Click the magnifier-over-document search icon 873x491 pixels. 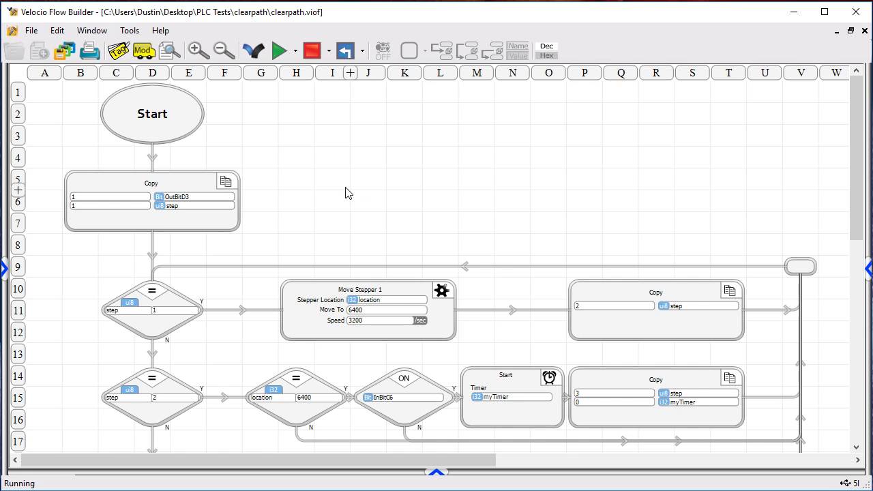click(x=169, y=50)
